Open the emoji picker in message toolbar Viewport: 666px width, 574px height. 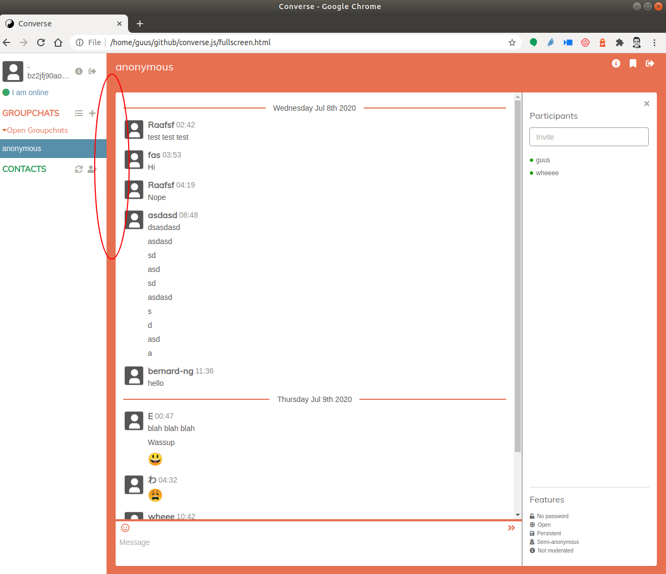(x=125, y=528)
